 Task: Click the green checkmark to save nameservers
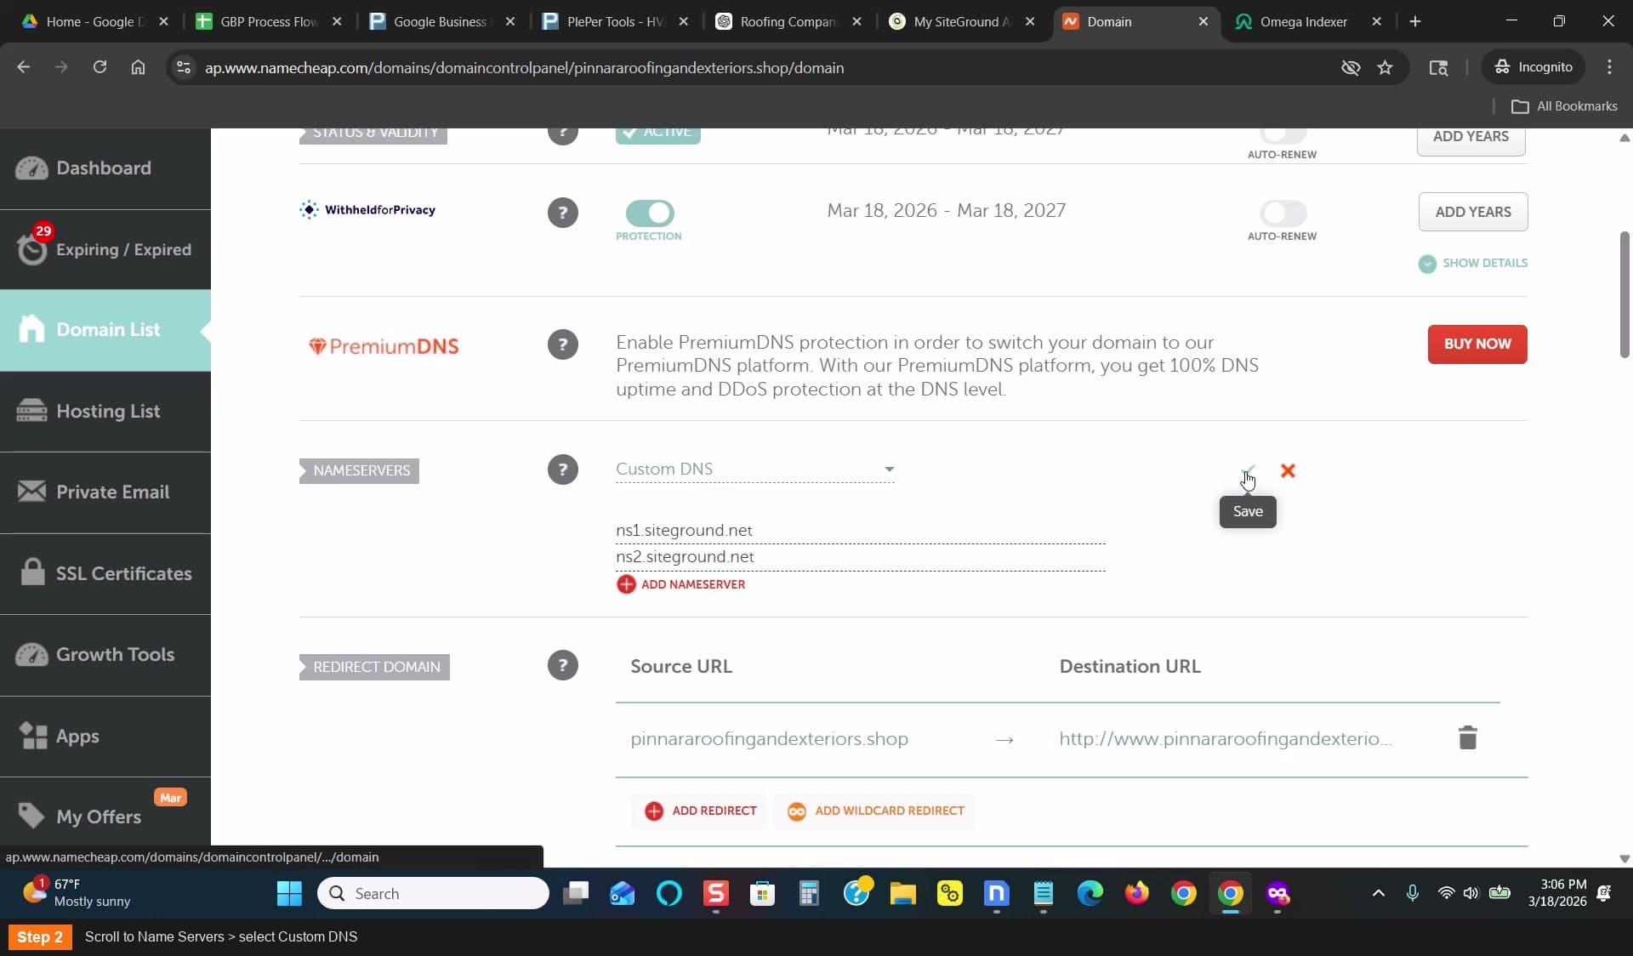(x=1248, y=470)
